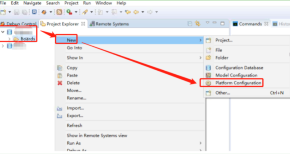Click the Delete red X icon
The height and width of the screenshot is (154, 290).
[x=59, y=83]
